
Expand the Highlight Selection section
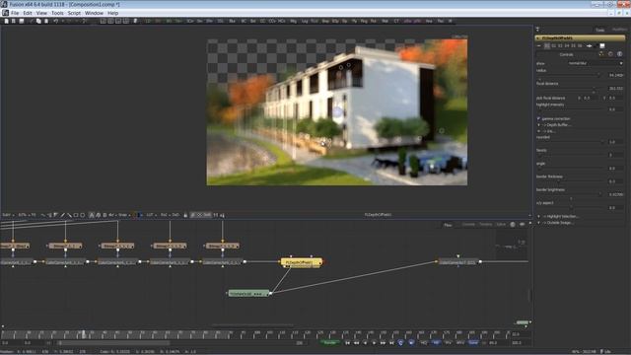(x=539, y=217)
